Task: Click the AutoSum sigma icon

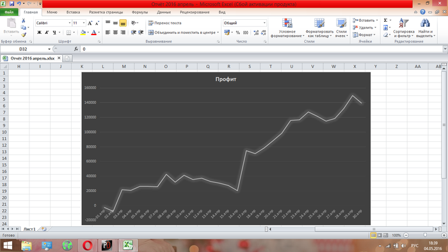Action: pos(385,20)
